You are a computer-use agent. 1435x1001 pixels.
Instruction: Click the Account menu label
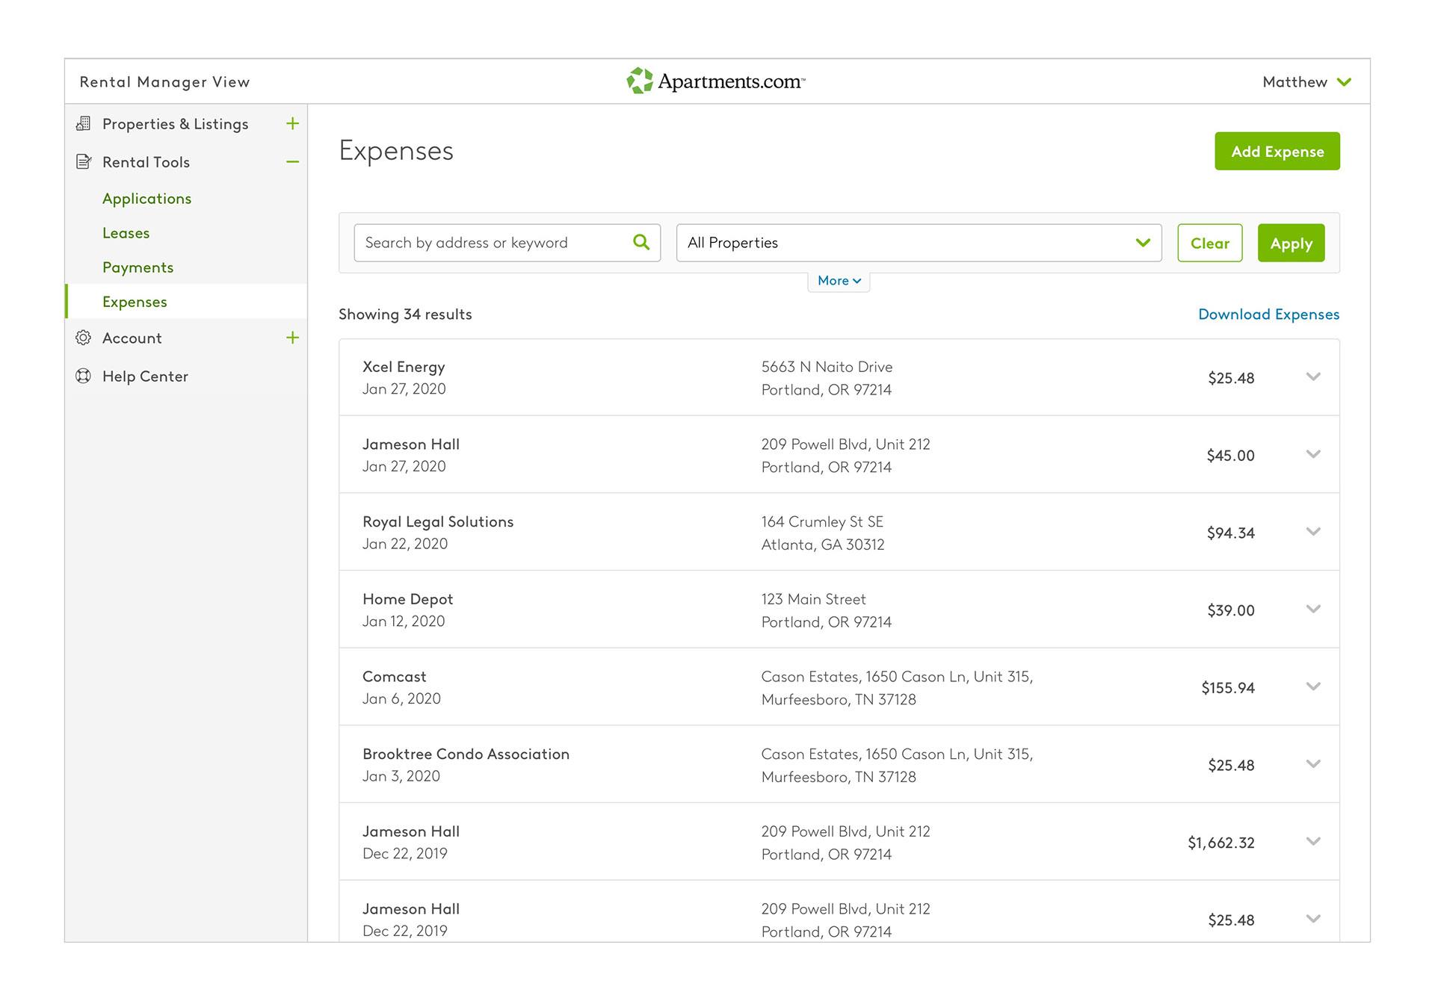tap(132, 338)
